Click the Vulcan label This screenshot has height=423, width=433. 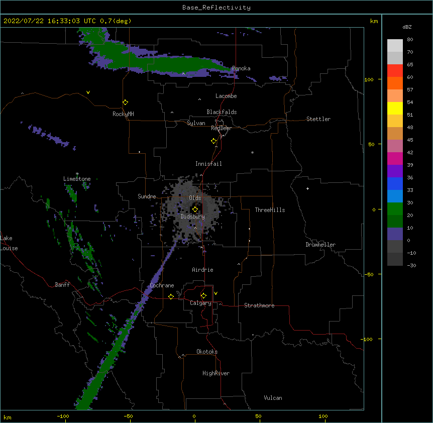coord(273,398)
